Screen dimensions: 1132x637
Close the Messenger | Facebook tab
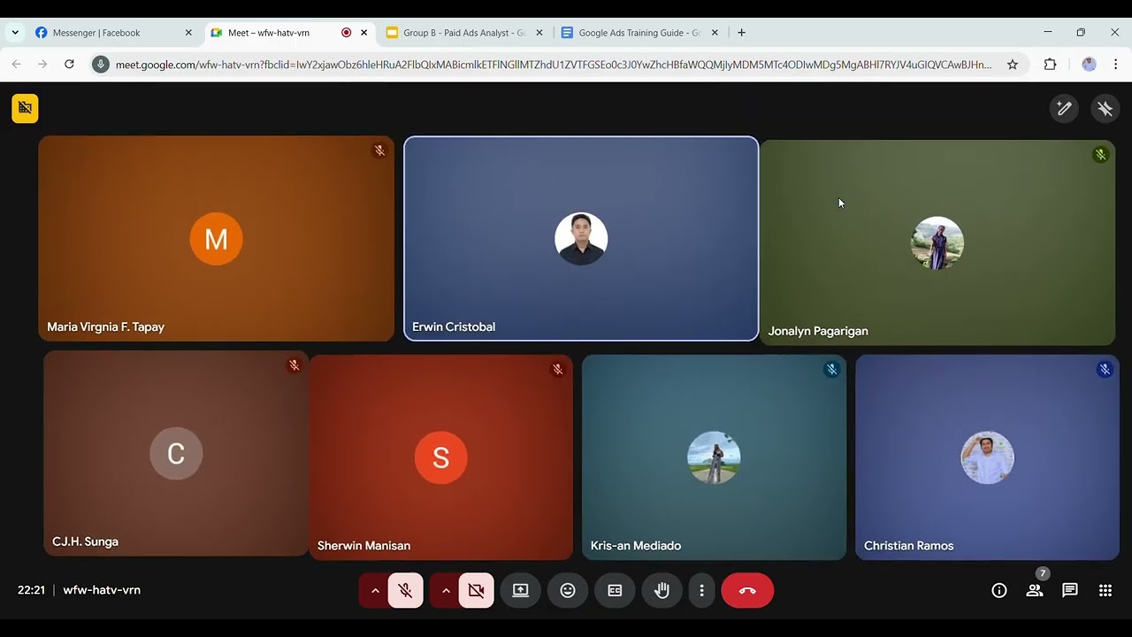coord(188,33)
